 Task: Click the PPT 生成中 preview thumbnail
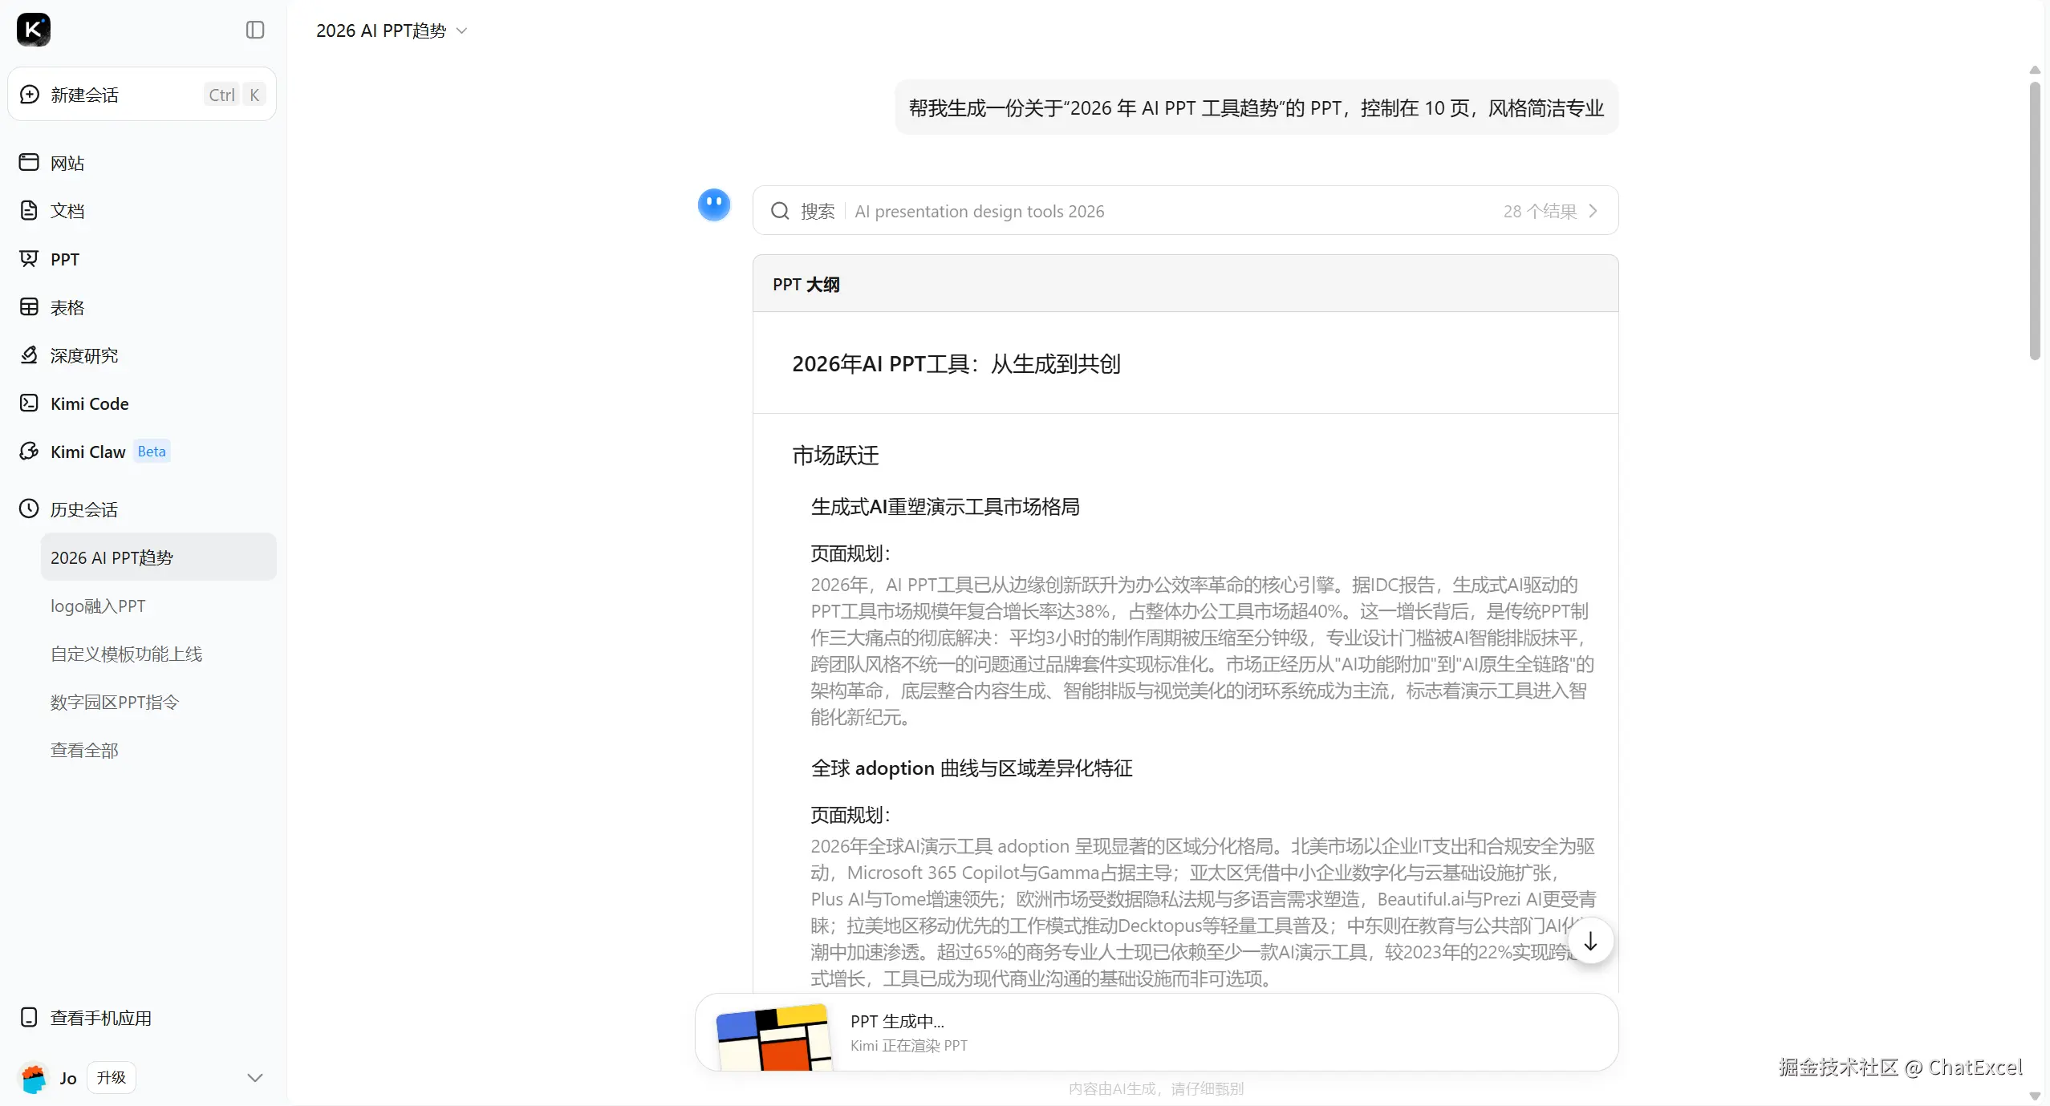coord(773,1036)
